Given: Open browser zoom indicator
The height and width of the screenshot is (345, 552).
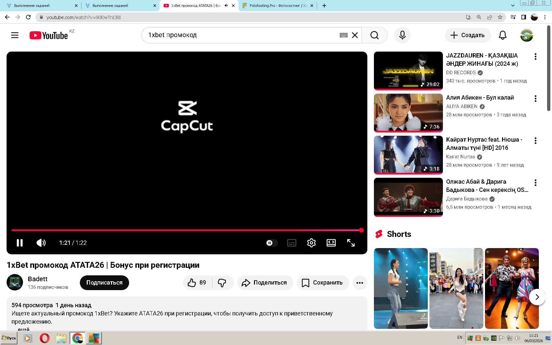Looking at the screenshot, I should pos(479,17).
